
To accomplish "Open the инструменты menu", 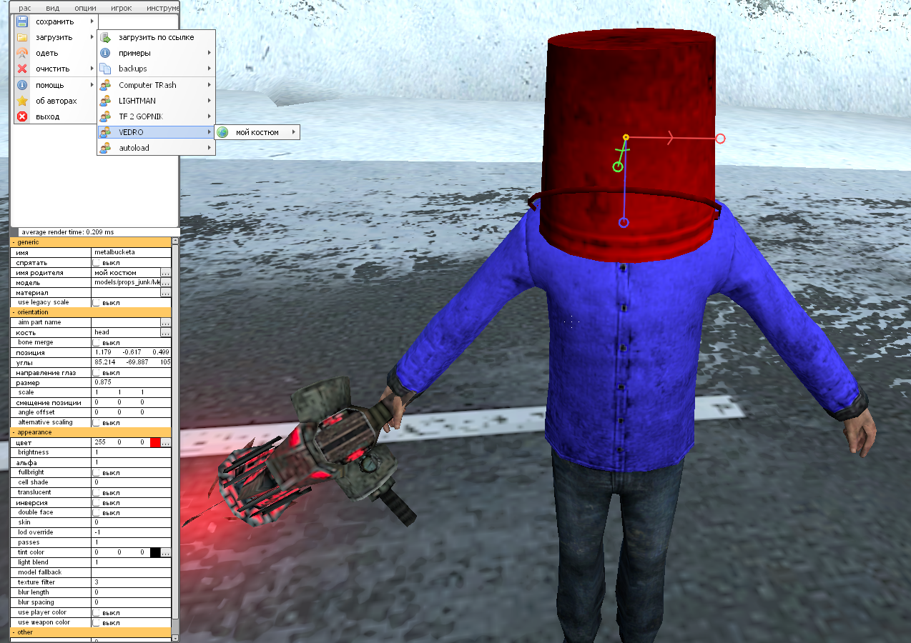I will coord(162,9).
